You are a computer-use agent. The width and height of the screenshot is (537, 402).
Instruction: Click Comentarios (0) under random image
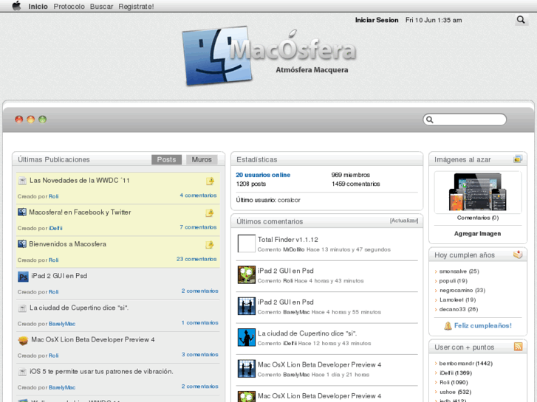tap(478, 218)
